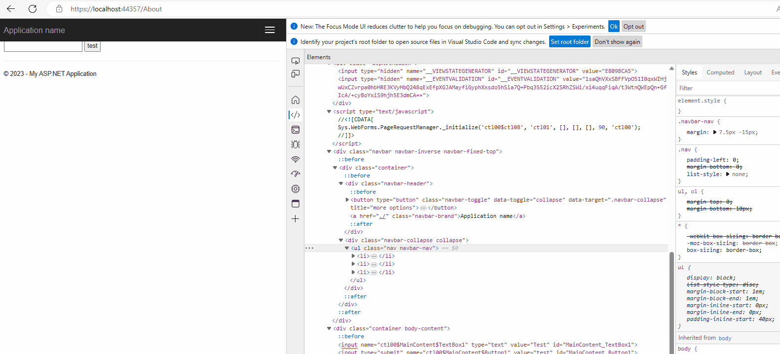Click Ok on the Focus Mode notice
Image resolution: width=780 pixels, height=354 pixels.
pos(614,27)
